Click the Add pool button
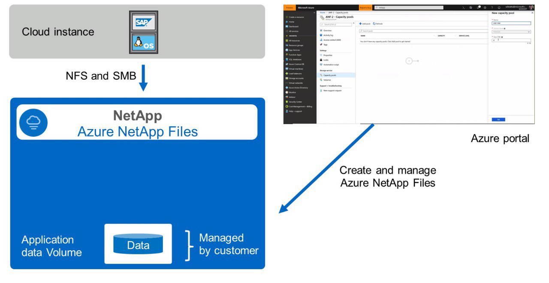 [365, 24]
